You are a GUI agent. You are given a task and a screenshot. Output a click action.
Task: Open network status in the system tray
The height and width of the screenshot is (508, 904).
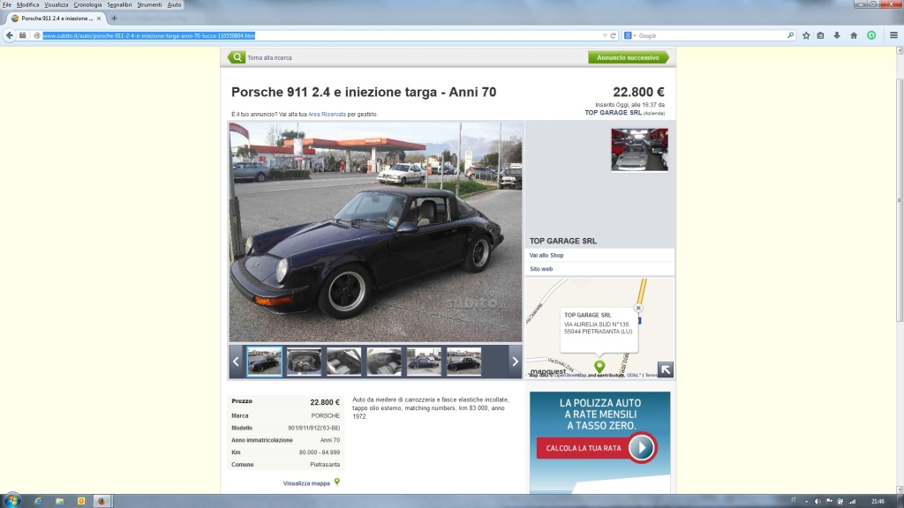[x=852, y=501]
